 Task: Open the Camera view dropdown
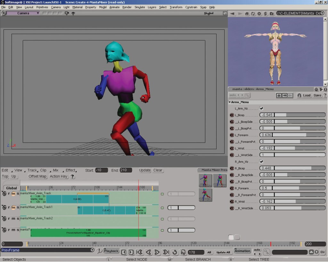coord(38,13)
